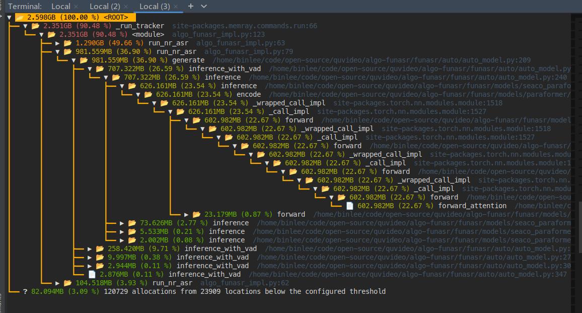This screenshot has width=582, height=313.
Task: Click the path 'algo_funasr_impl.py:63'
Action: click(241, 43)
